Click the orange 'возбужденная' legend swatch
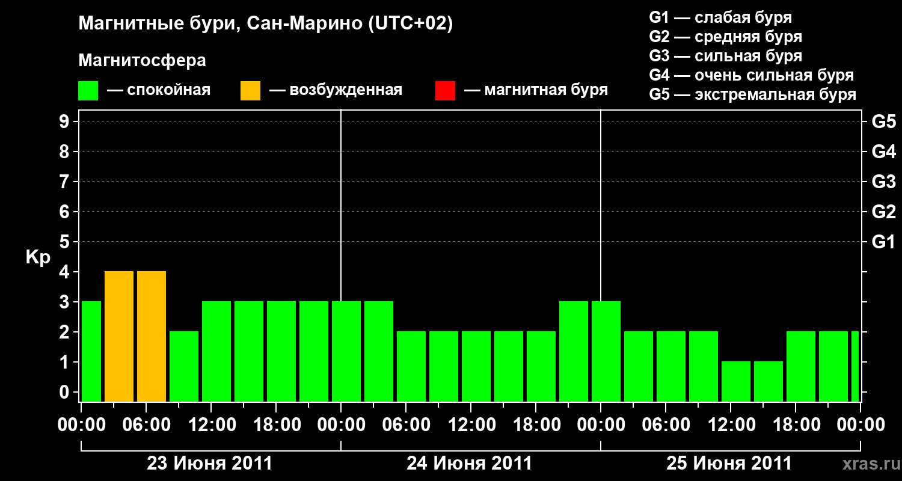902x481 pixels. [x=250, y=91]
